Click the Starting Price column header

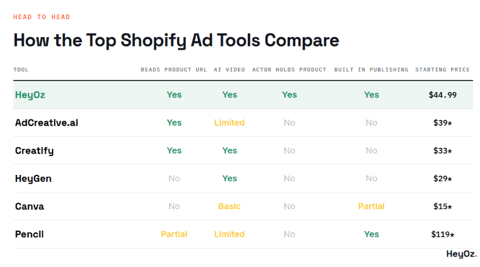pyautogui.click(x=442, y=70)
